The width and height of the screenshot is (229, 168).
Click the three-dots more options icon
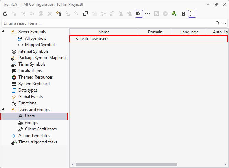(148, 14)
